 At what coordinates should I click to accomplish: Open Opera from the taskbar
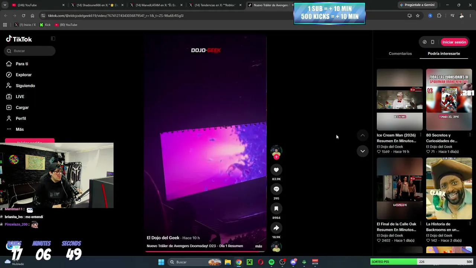[260, 262]
